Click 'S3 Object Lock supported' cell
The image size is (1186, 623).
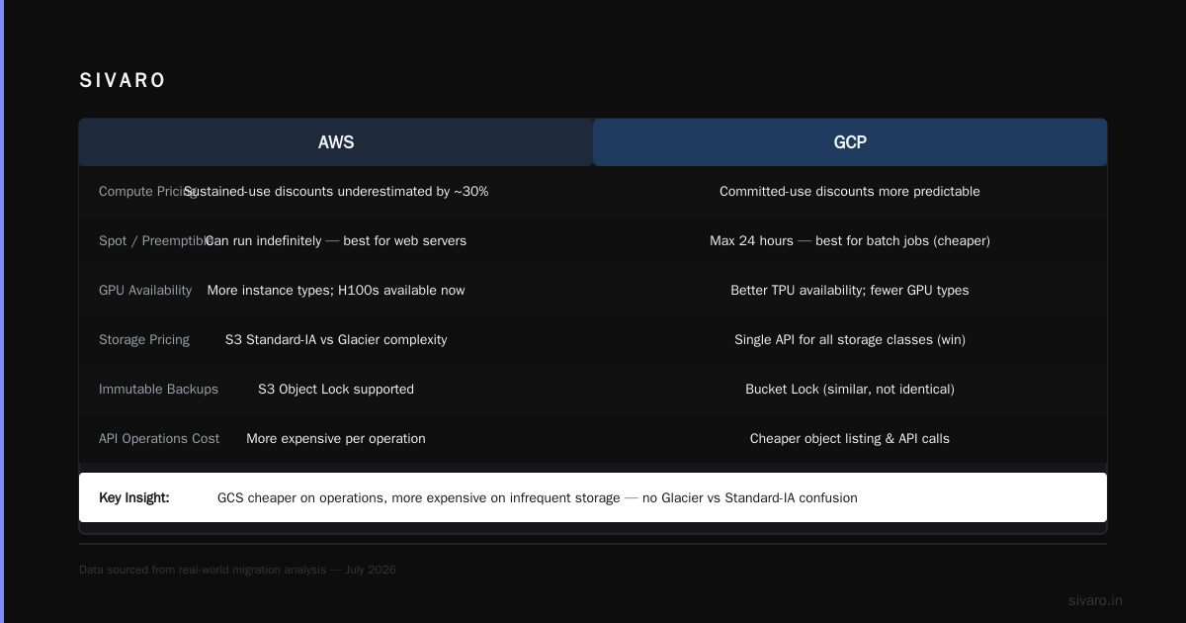pos(336,389)
